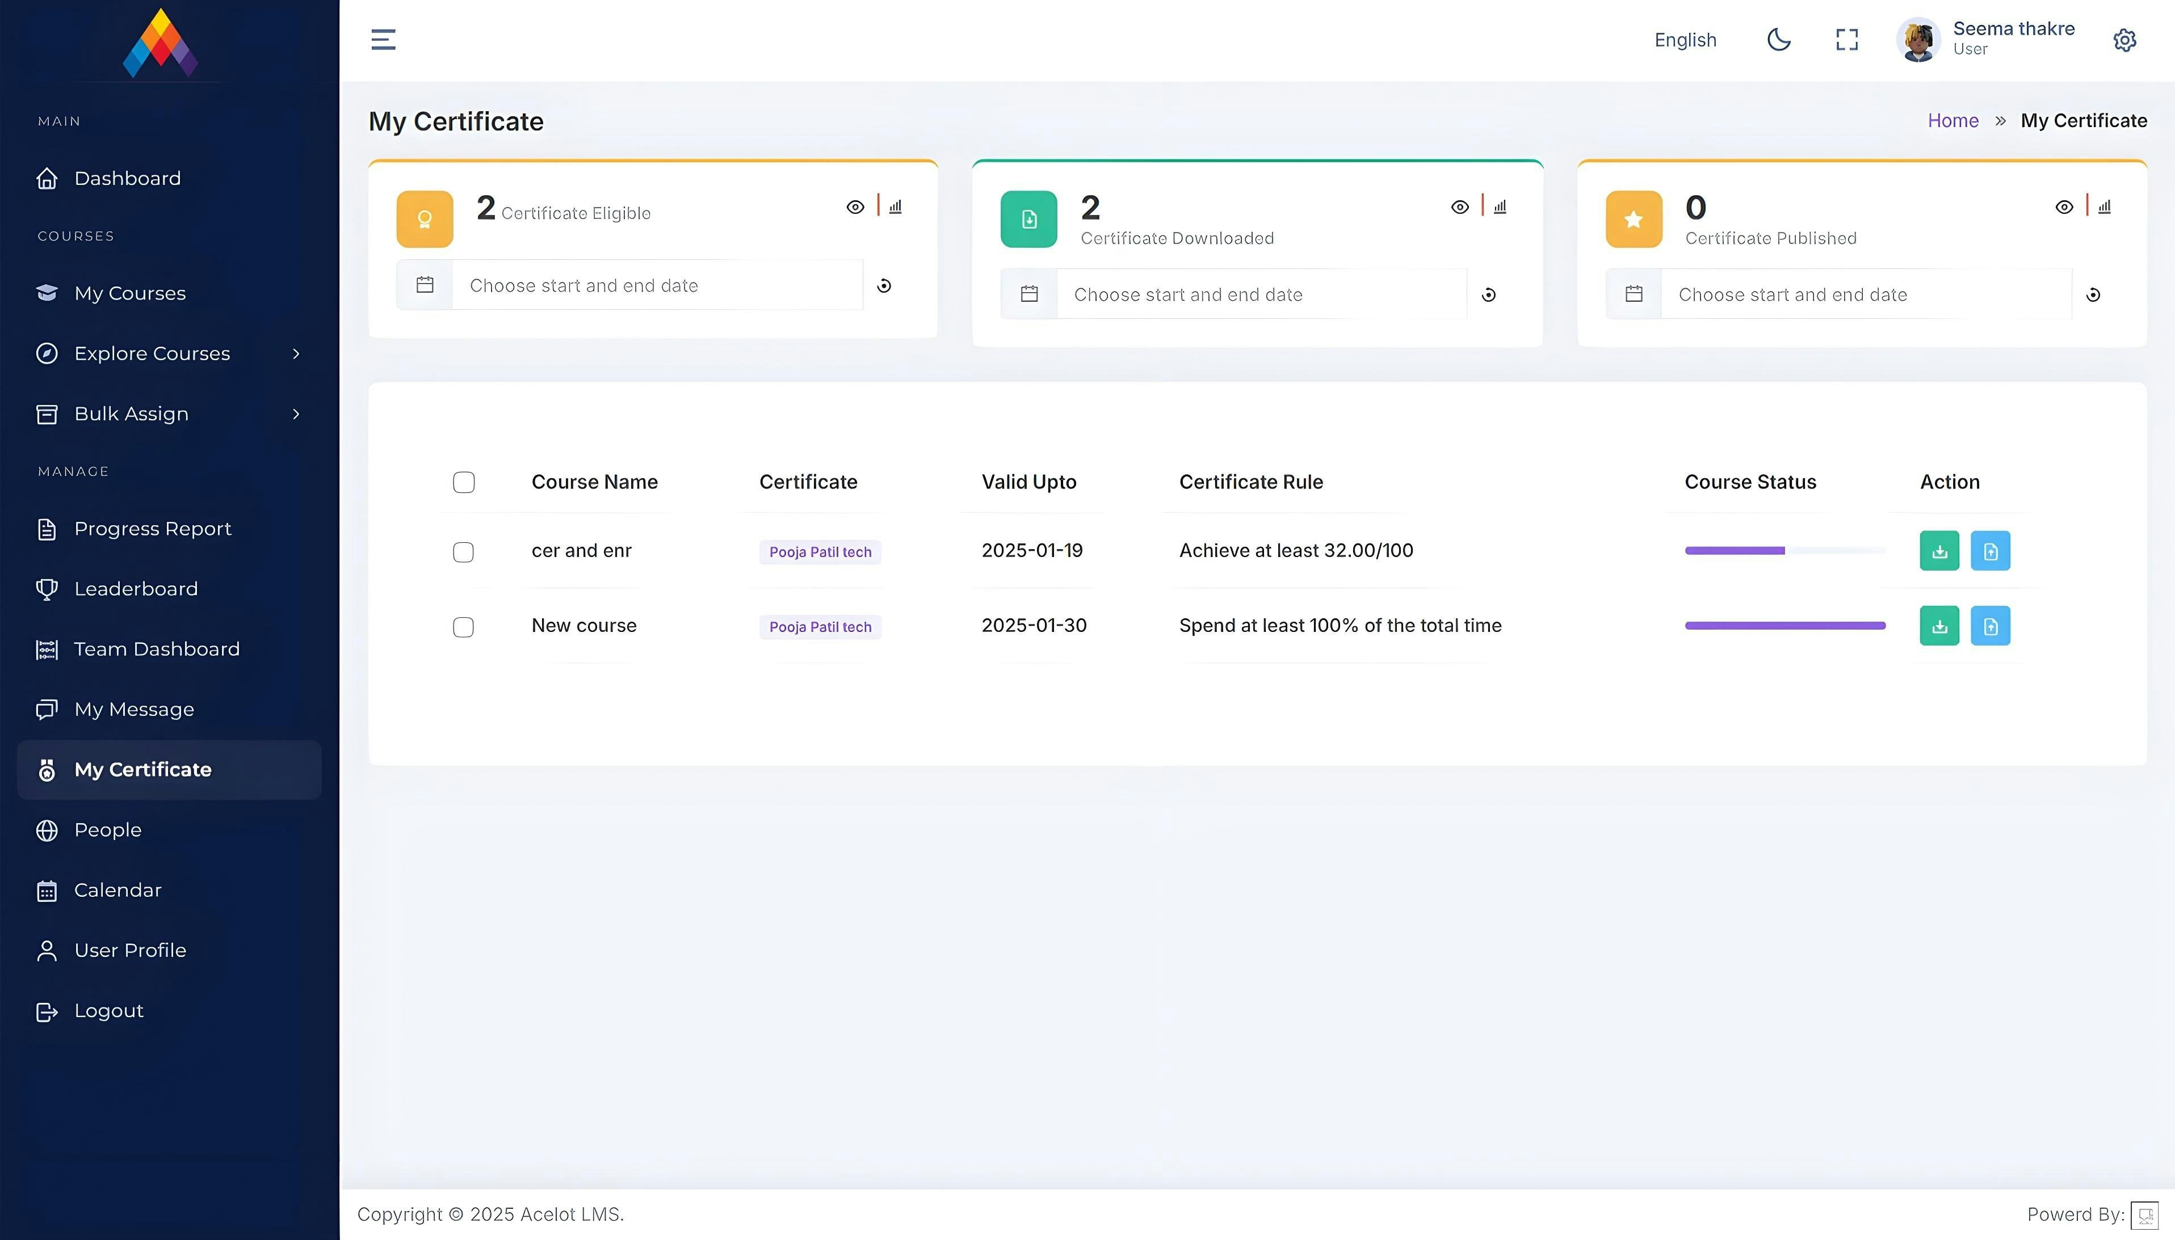Open Progress Report from the sidebar

pyautogui.click(x=153, y=529)
